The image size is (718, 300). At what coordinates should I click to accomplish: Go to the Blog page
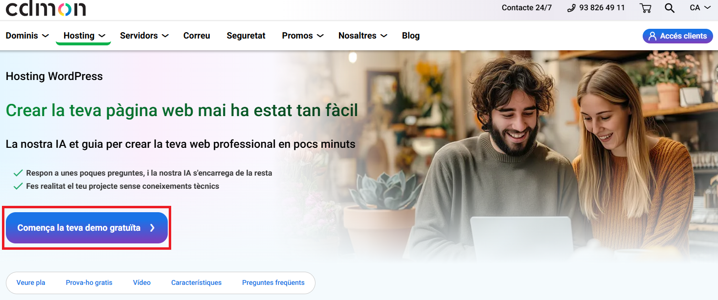(411, 36)
